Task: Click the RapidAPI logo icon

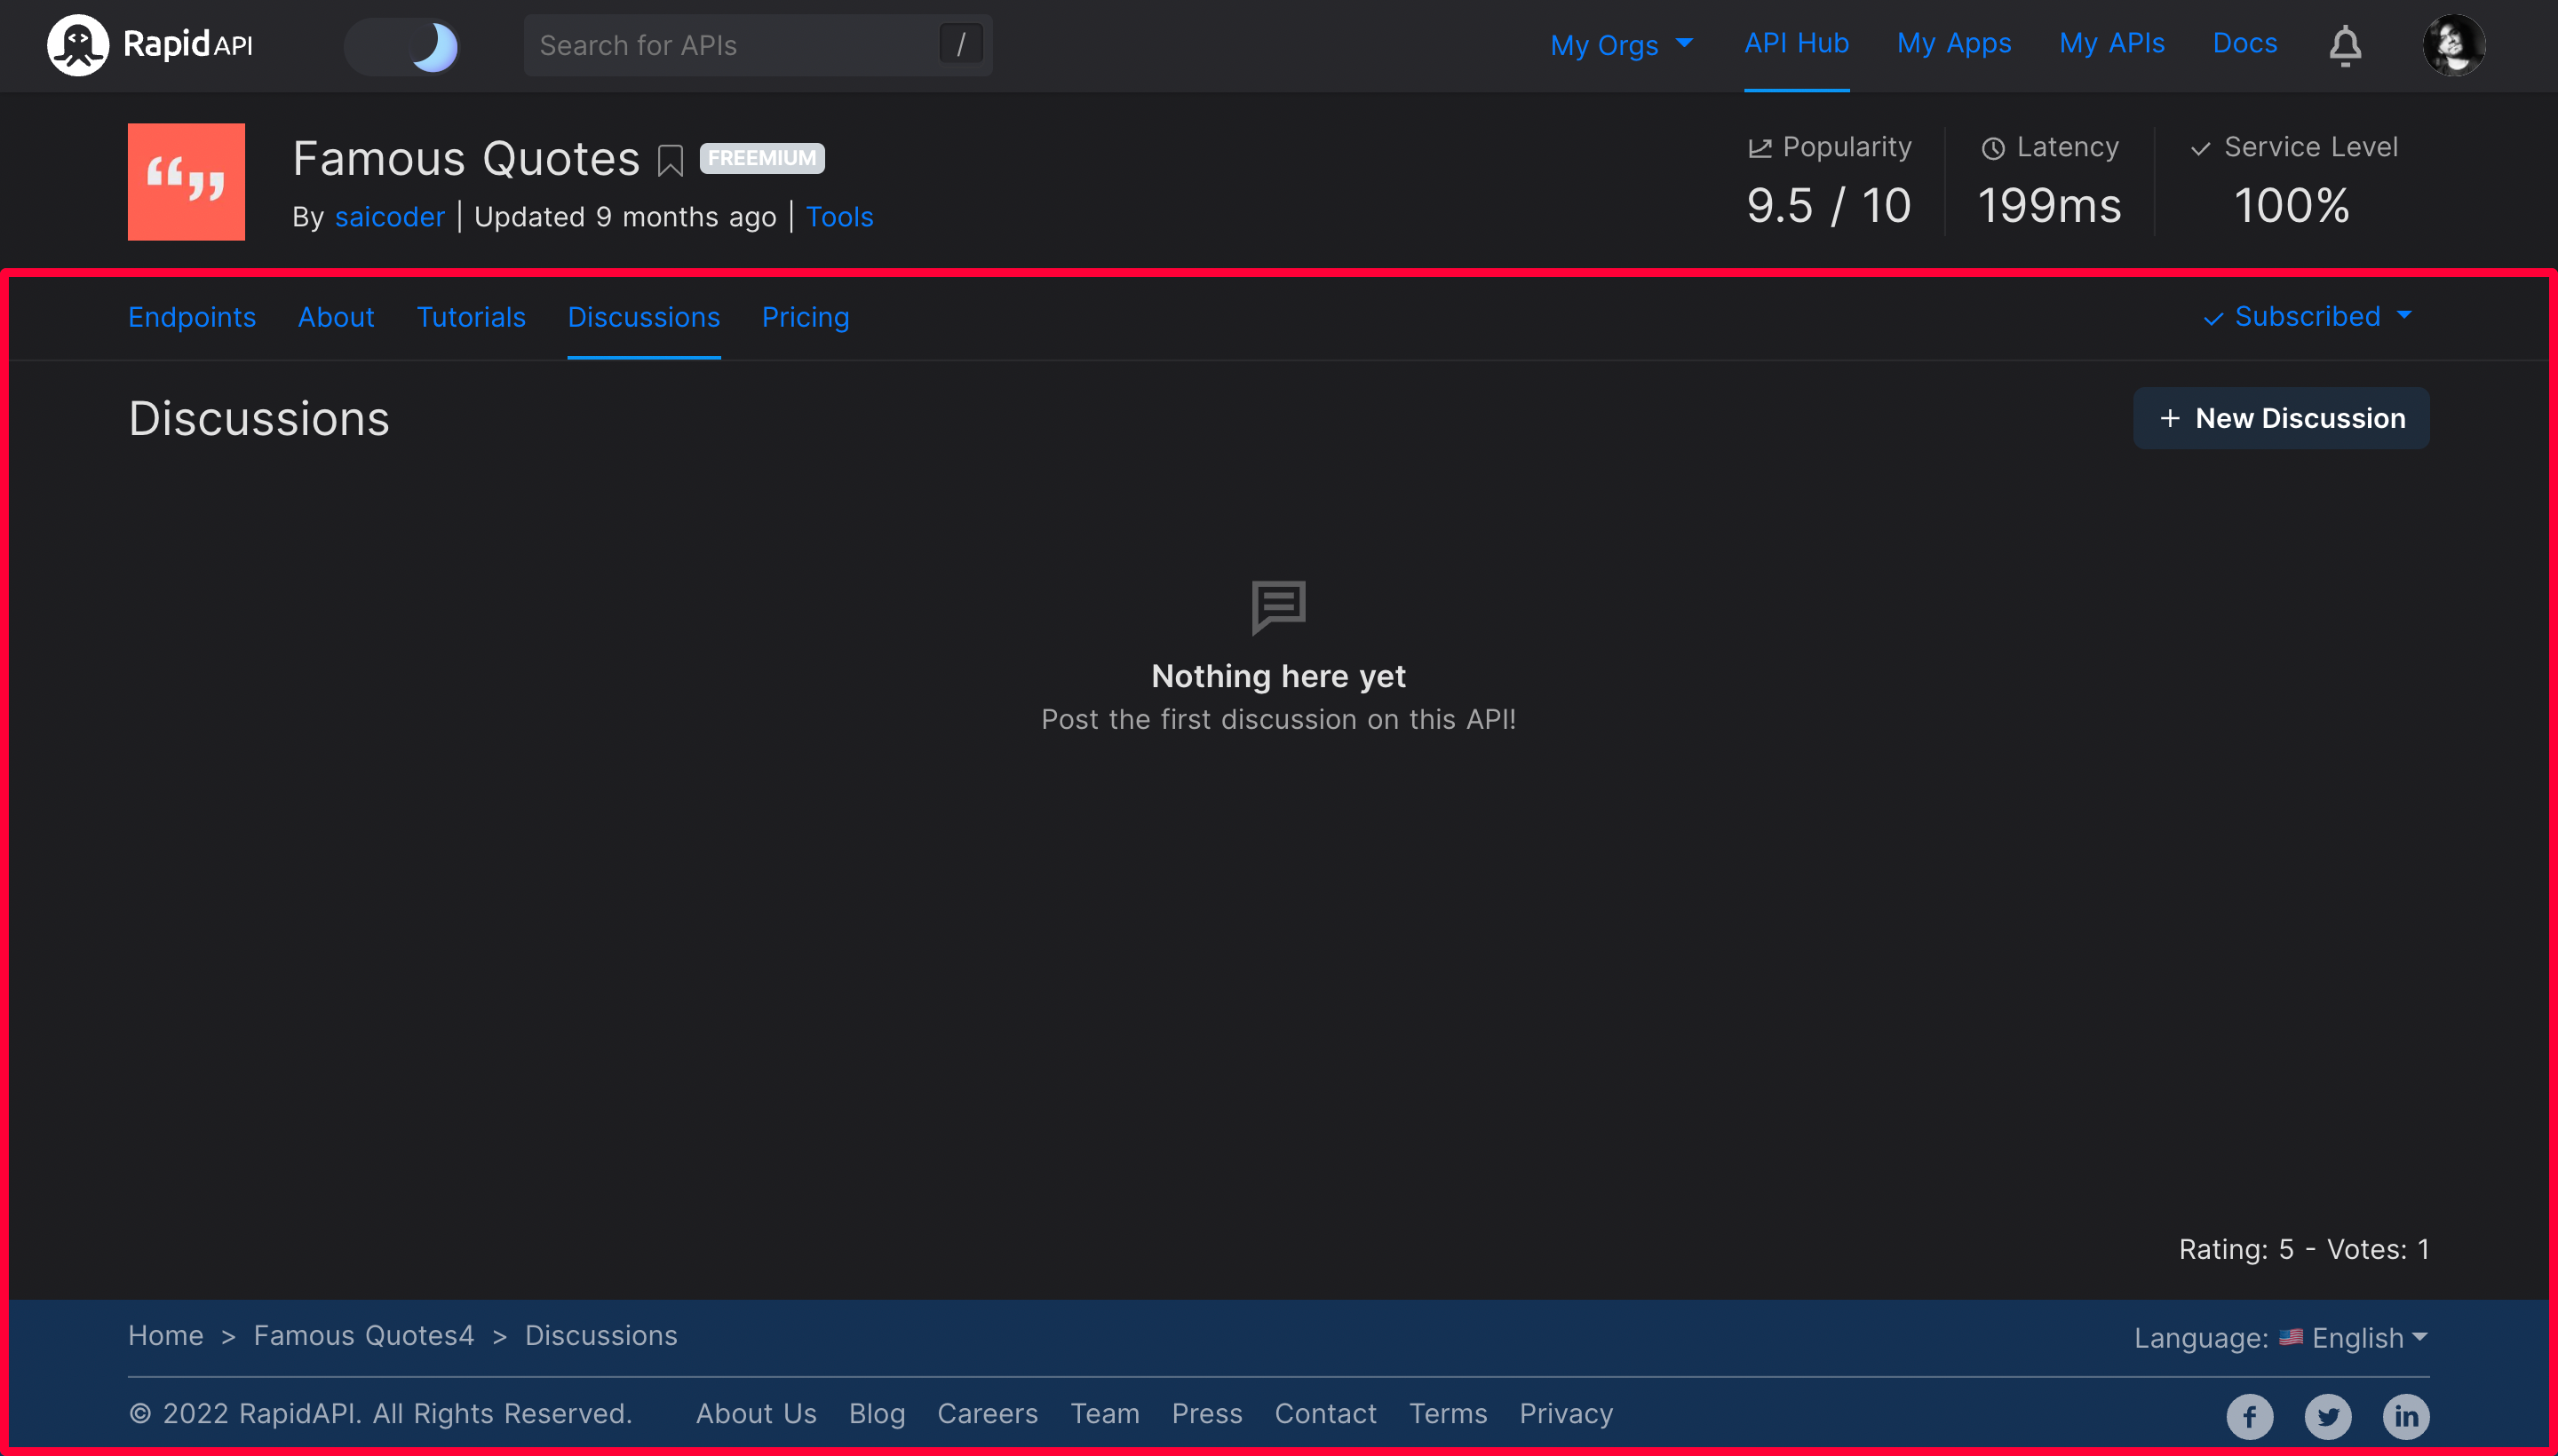Action: coord(78,45)
